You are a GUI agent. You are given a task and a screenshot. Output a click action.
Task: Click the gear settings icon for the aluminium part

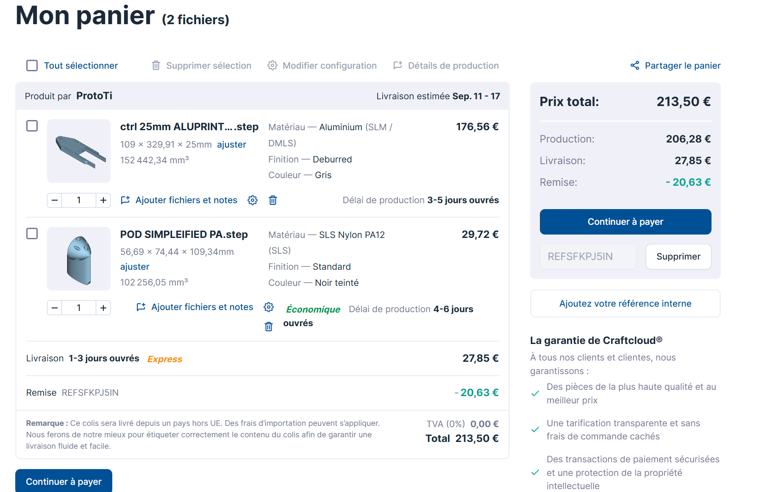coord(253,200)
